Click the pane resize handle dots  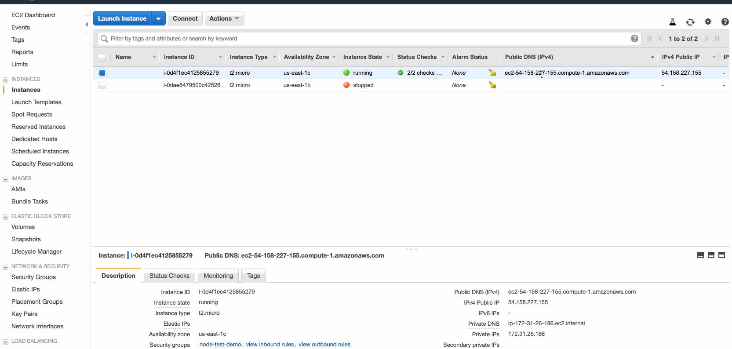pos(411,249)
